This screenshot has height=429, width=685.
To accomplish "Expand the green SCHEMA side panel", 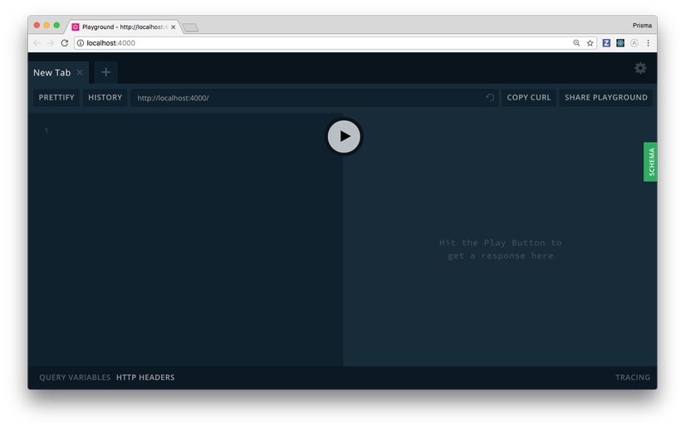I will click(x=650, y=162).
